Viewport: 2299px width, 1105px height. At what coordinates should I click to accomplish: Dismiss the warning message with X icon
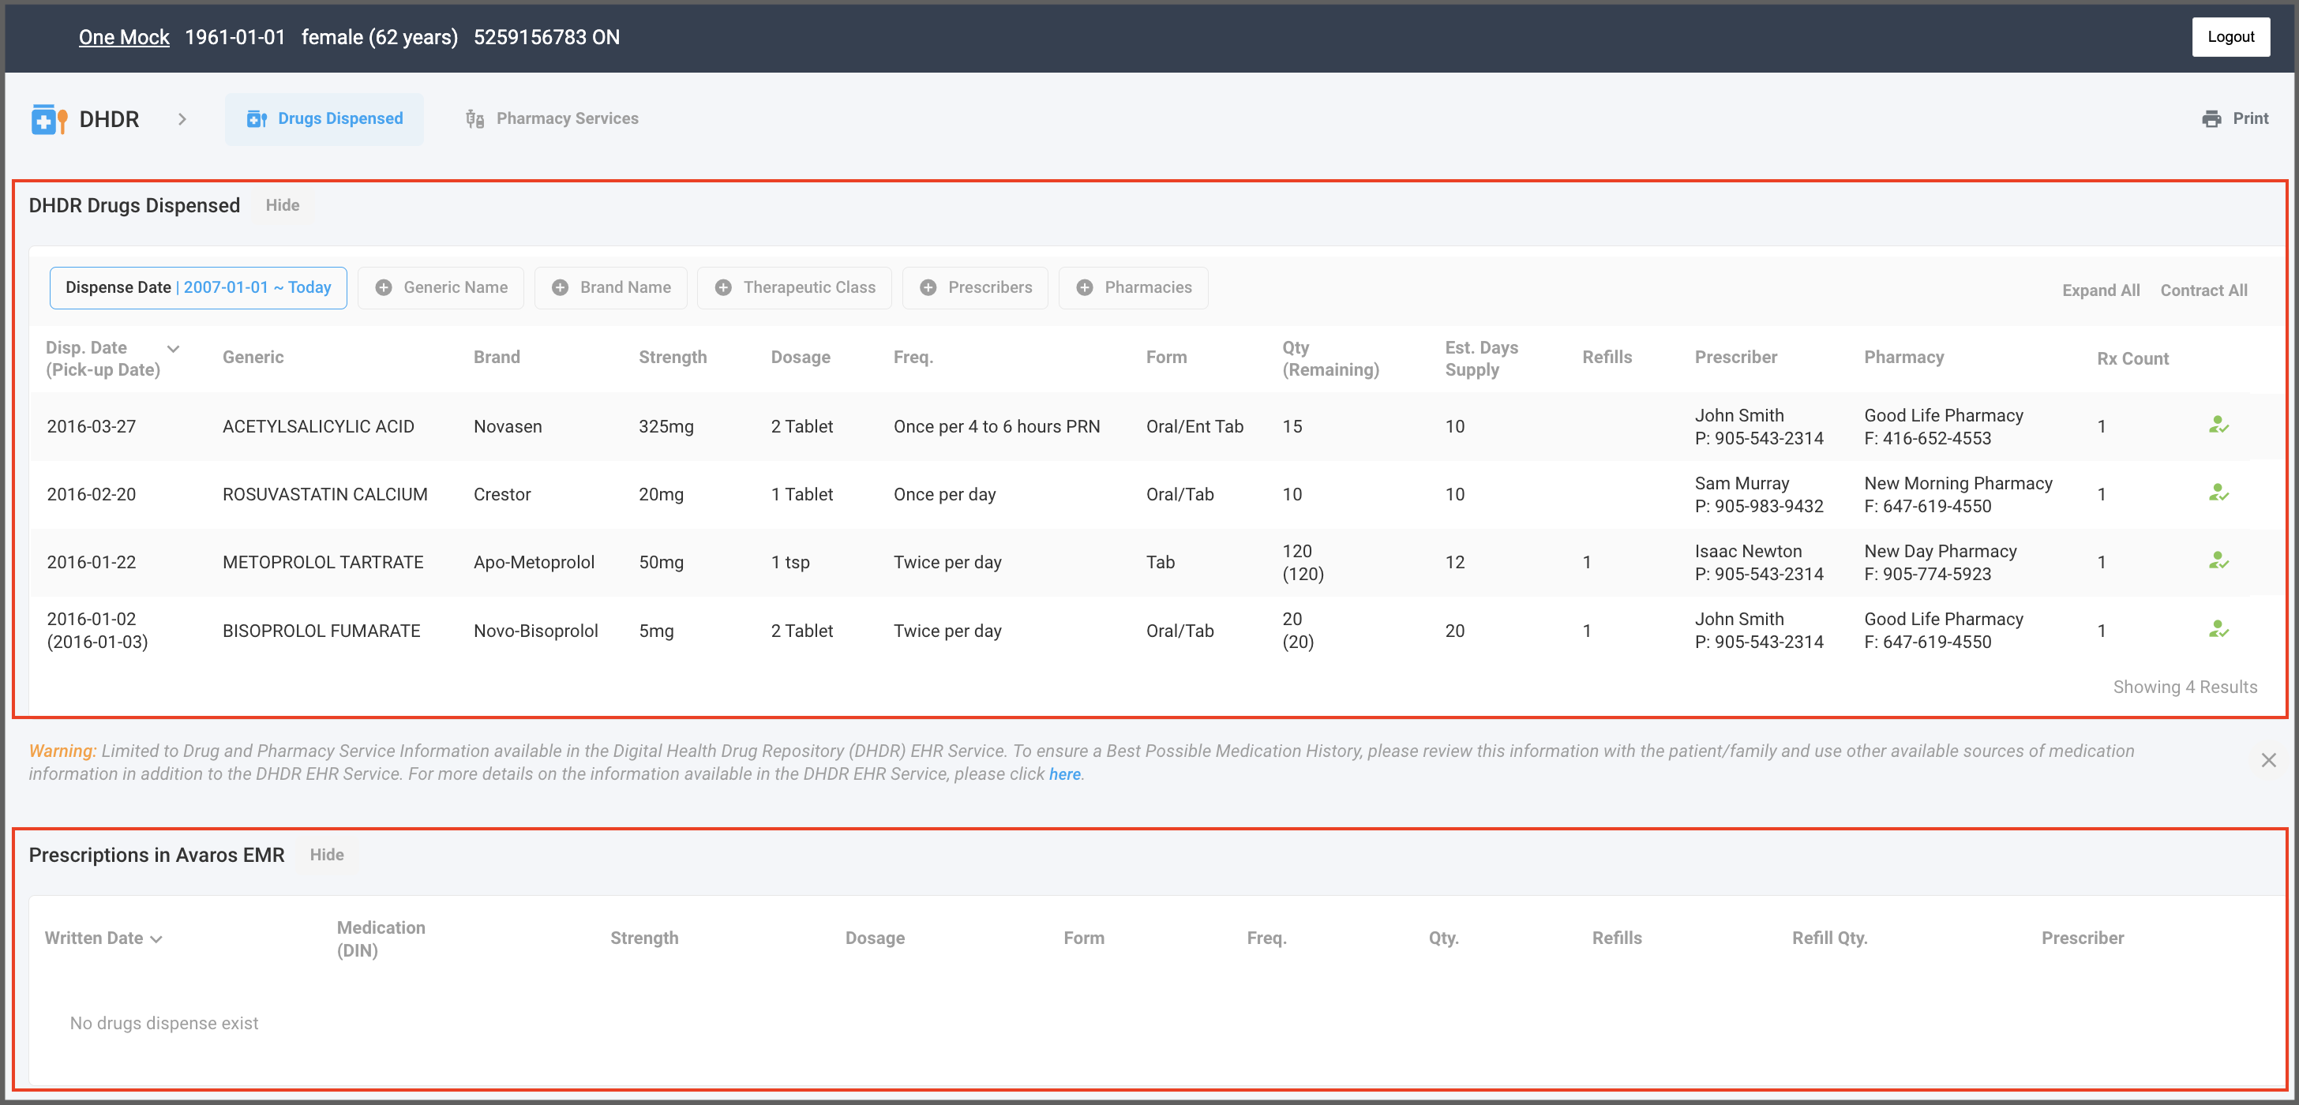click(x=2267, y=760)
